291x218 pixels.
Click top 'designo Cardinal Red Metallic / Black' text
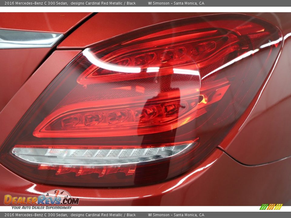[103, 3]
